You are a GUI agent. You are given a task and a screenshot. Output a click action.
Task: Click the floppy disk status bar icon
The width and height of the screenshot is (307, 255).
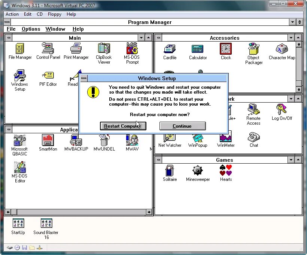(24, 248)
